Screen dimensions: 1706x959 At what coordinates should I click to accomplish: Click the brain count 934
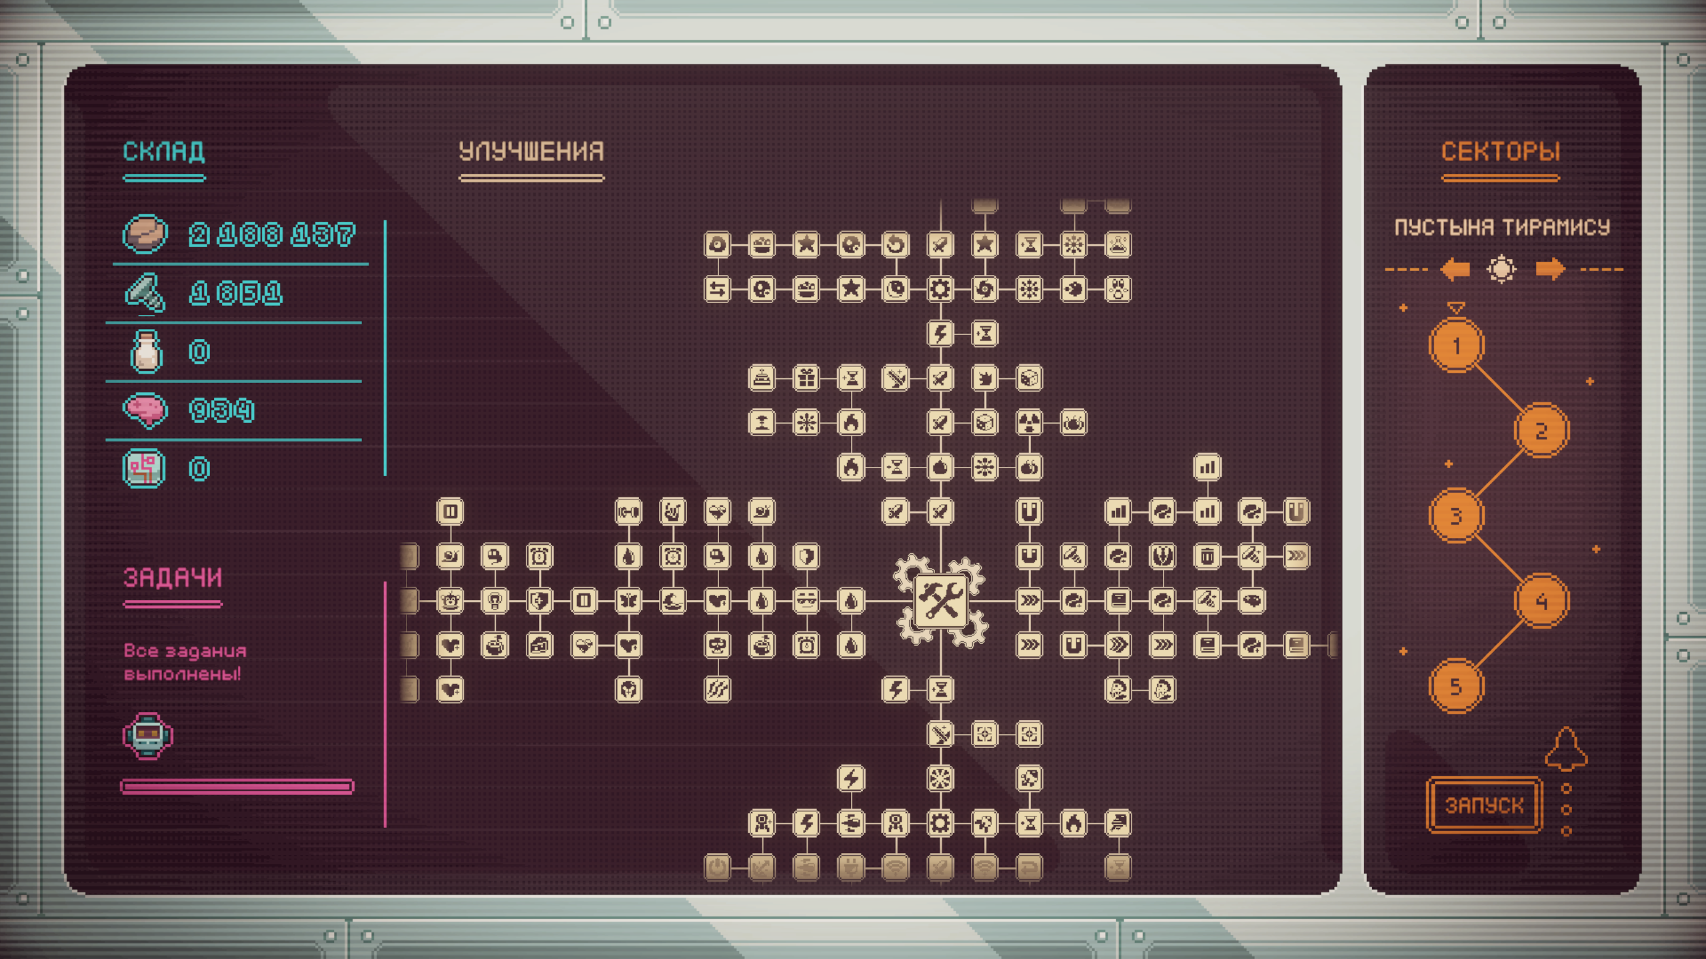click(x=221, y=410)
